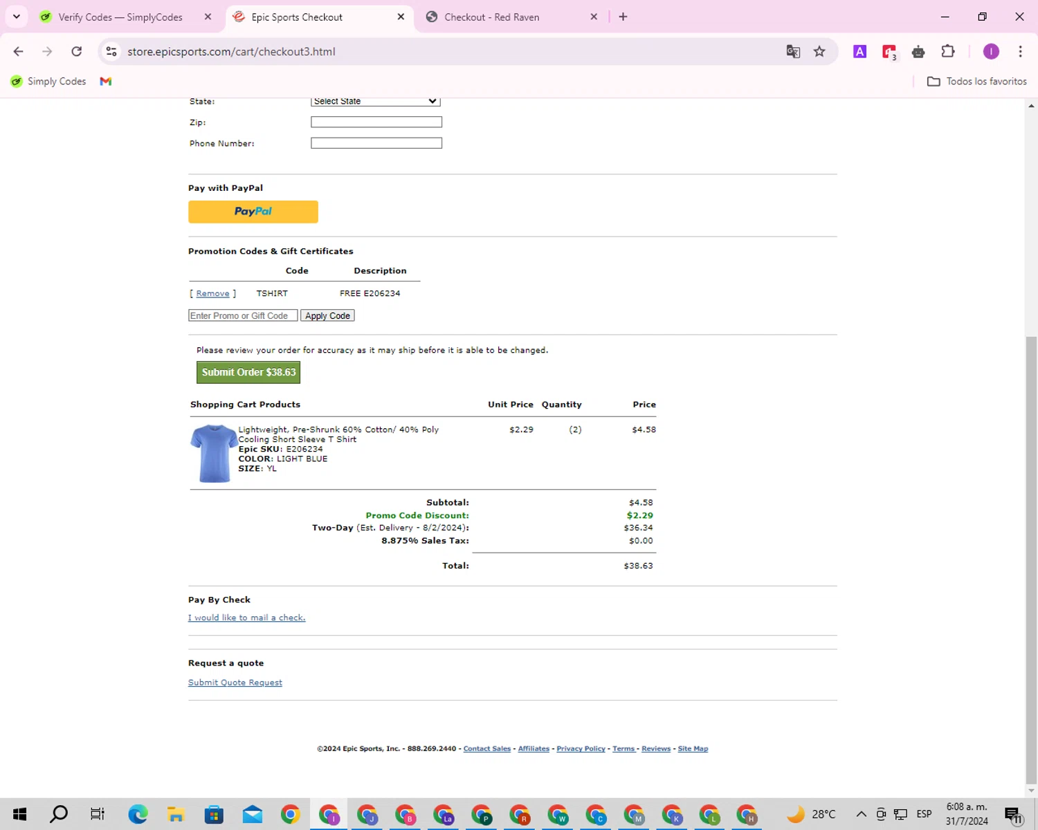The width and height of the screenshot is (1038, 830).
Task: Open the red extension with badge 3
Action: pos(889,52)
